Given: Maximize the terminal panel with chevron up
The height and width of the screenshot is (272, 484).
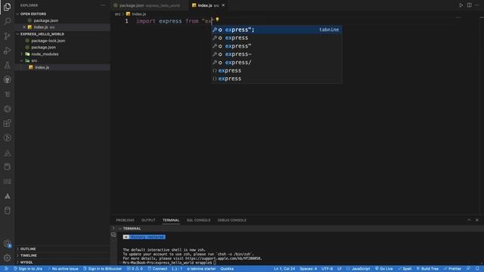Looking at the screenshot, I should (469, 220).
